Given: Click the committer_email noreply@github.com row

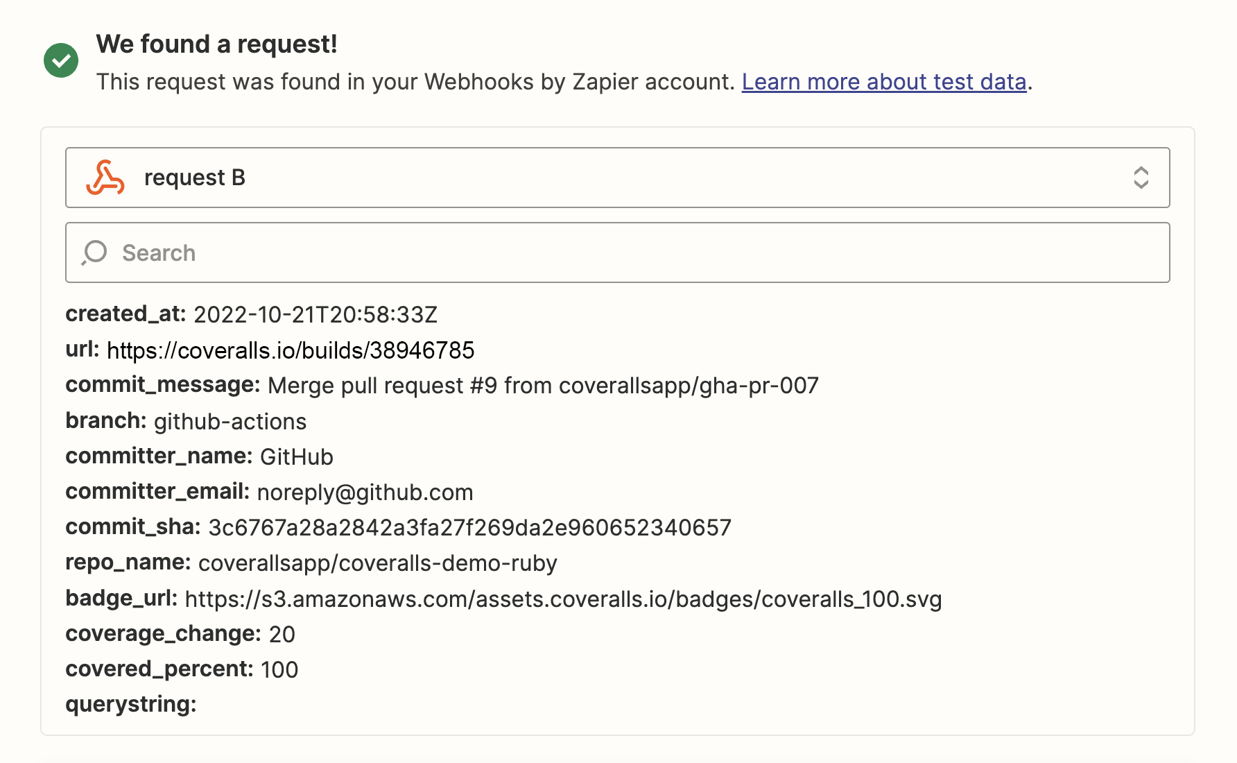Looking at the screenshot, I should (269, 492).
